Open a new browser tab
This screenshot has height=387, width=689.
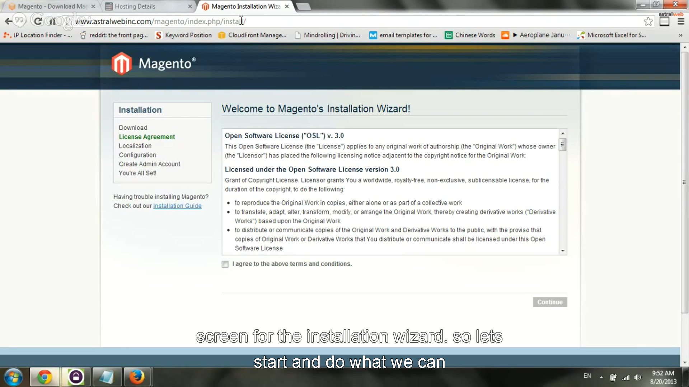click(x=303, y=6)
